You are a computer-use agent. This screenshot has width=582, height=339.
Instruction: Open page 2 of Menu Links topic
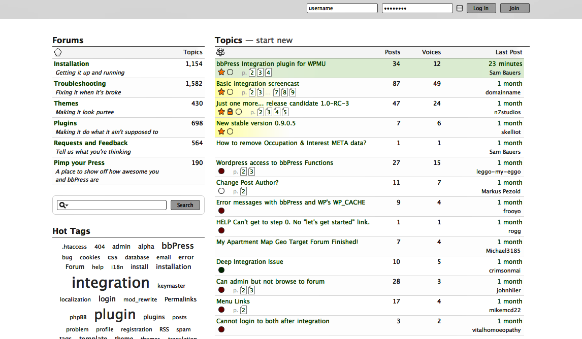coord(243,310)
